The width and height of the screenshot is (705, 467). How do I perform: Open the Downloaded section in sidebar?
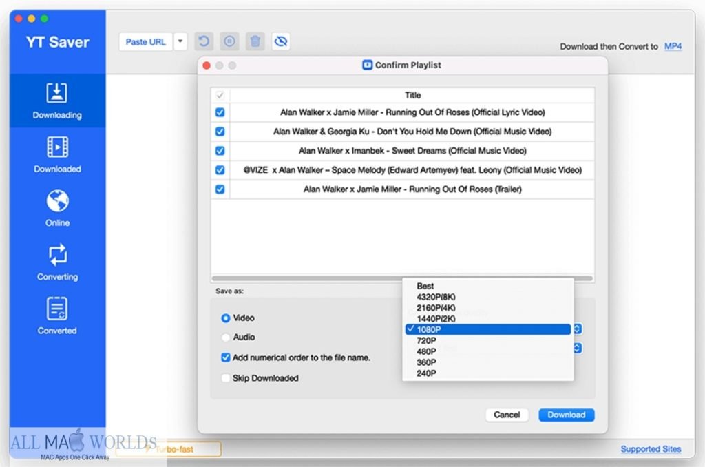(57, 155)
